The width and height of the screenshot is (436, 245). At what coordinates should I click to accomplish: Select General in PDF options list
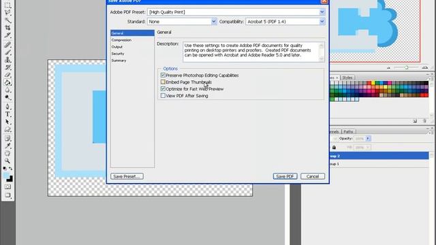(x=132, y=33)
